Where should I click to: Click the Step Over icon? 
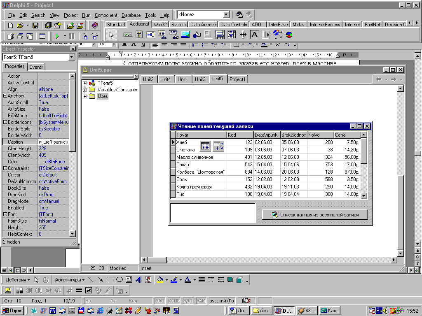94,36
